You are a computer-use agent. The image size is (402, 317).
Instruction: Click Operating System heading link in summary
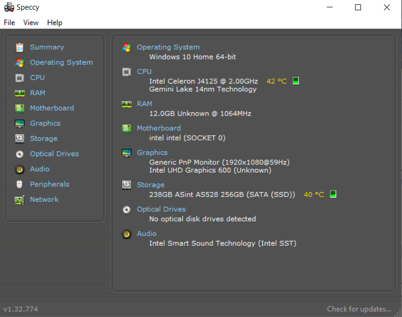(168, 47)
